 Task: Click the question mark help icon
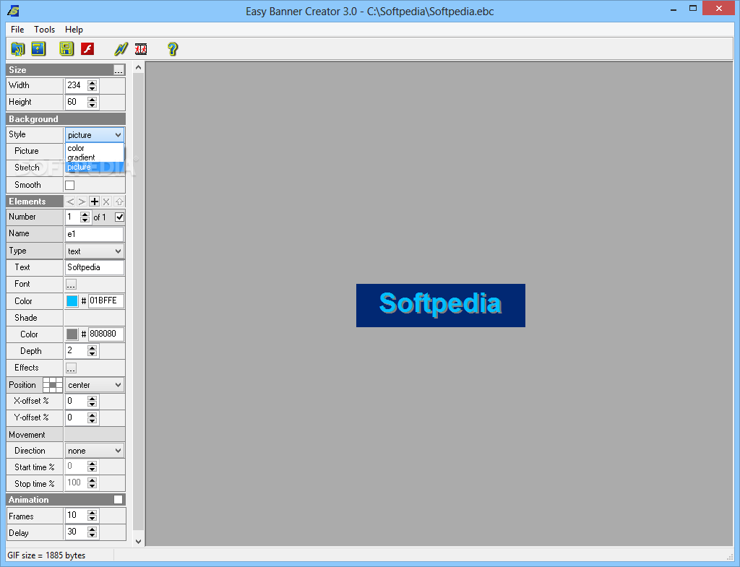[173, 48]
